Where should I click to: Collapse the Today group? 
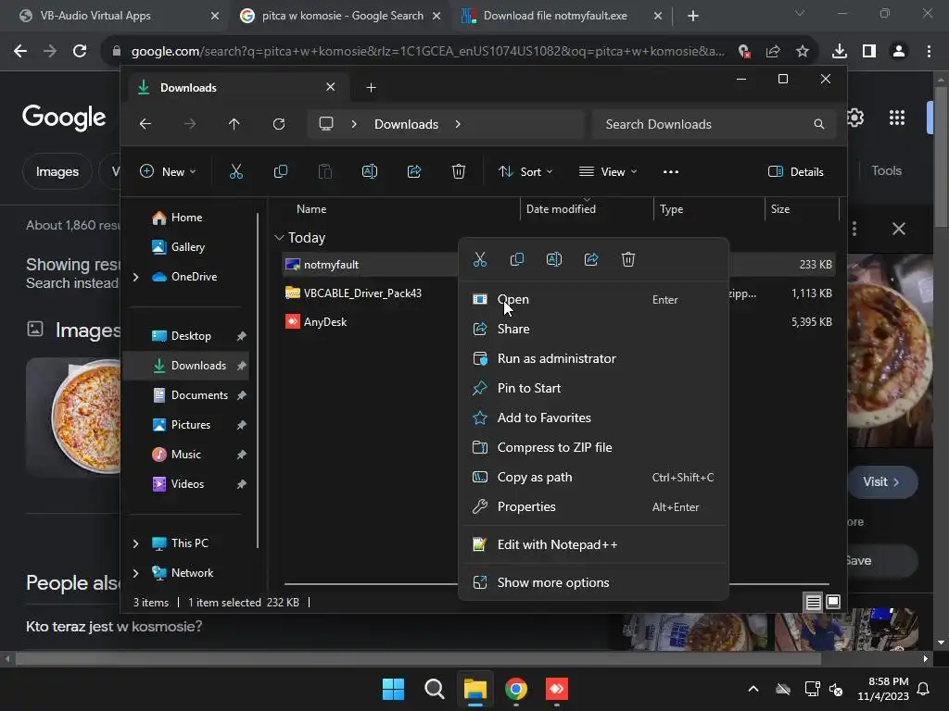(x=279, y=238)
